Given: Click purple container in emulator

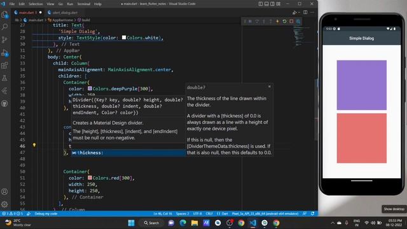Looking at the screenshot, I should coord(362,85).
